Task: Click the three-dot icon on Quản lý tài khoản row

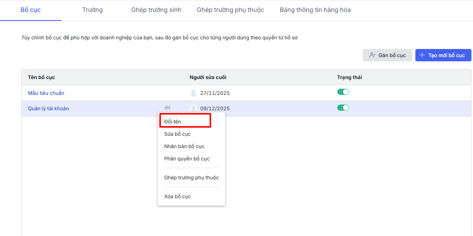Action: point(167,108)
